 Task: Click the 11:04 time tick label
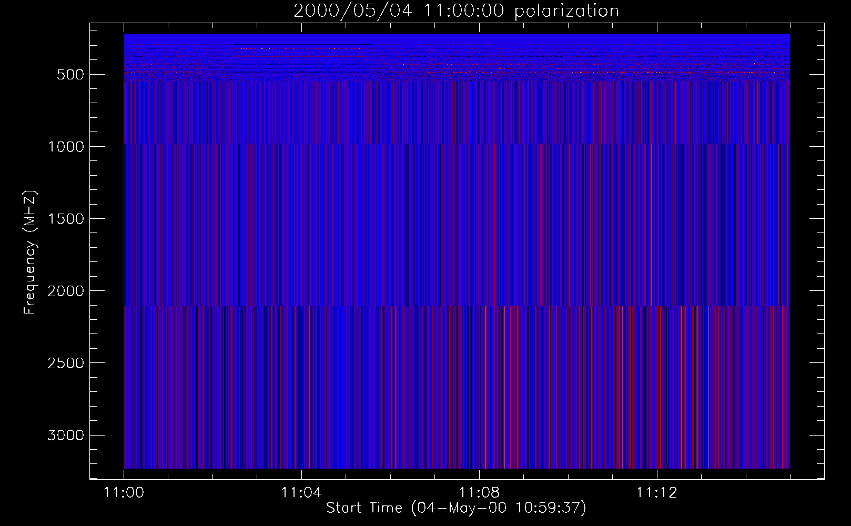click(301, 493)
